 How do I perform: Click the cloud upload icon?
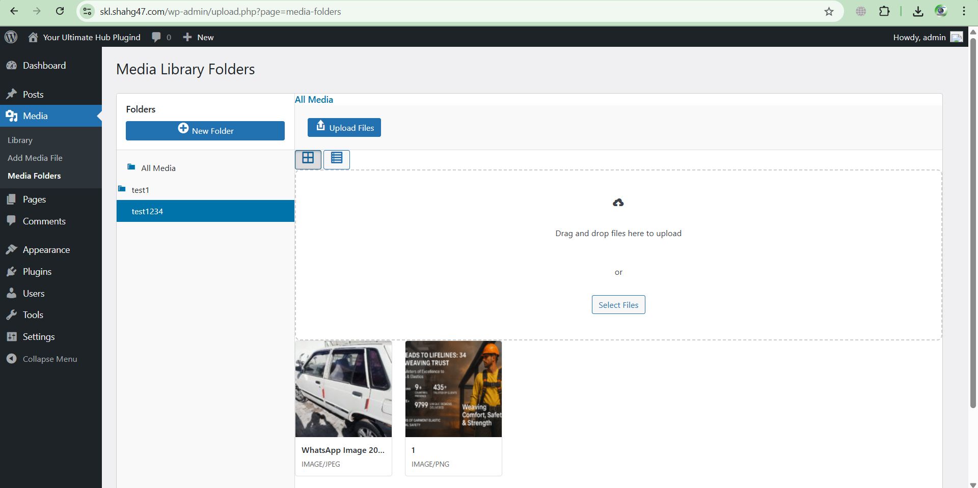coord(618,203)
